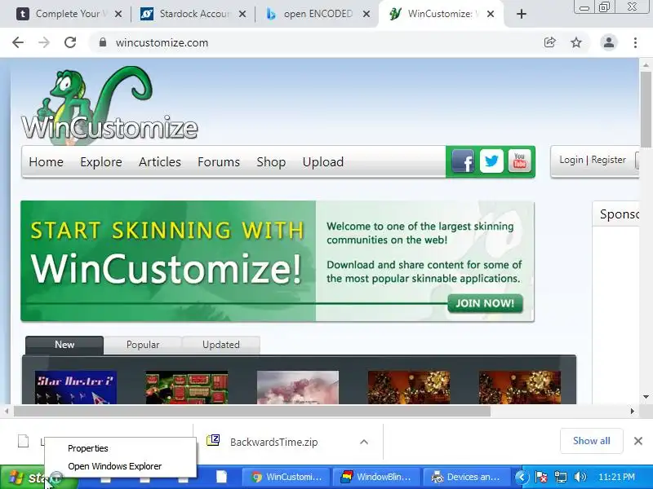Open the red-green panels skin thumbnail
Screen dimensions: 653x489
click(187, 388)
